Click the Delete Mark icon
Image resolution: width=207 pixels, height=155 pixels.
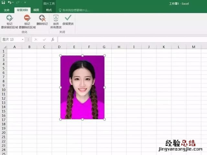pos(42,18)
